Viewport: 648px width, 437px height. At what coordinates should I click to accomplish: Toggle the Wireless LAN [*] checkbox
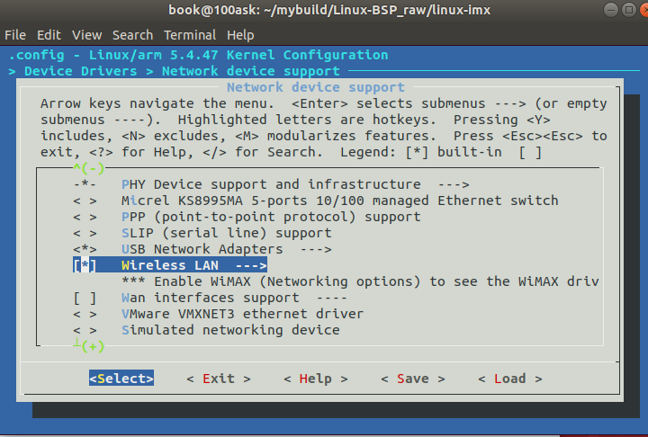pos(85,265)
